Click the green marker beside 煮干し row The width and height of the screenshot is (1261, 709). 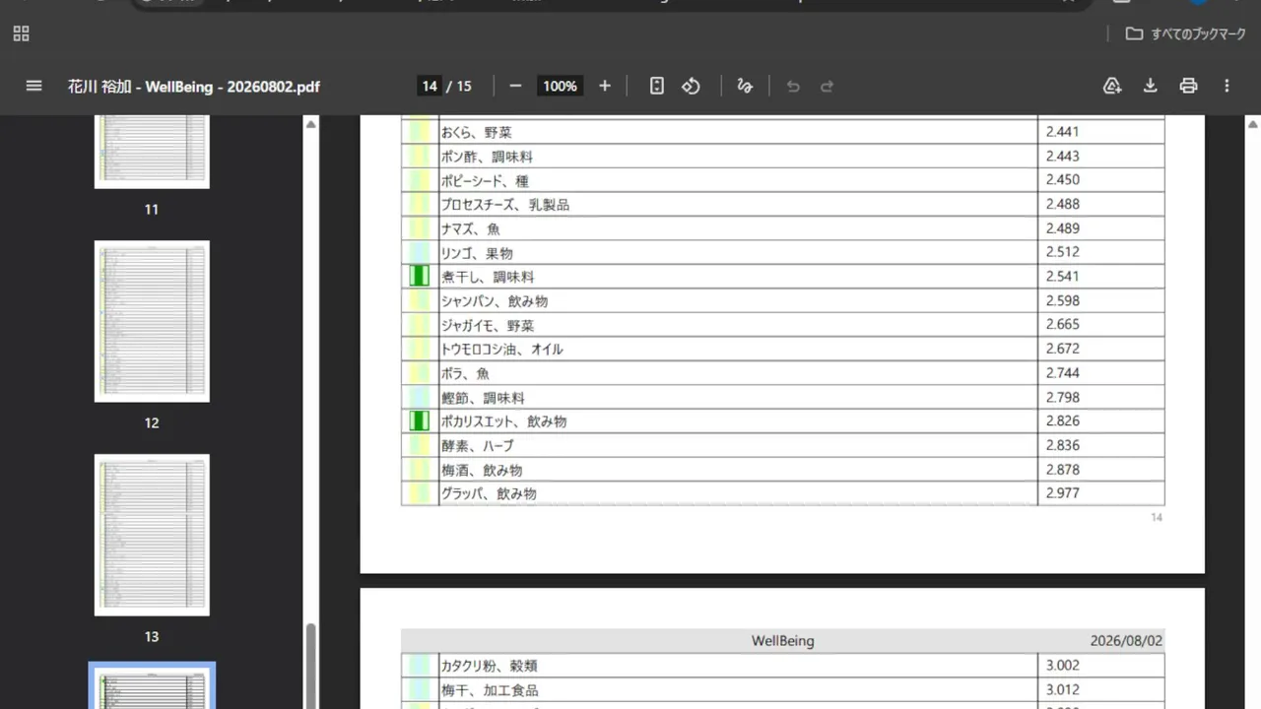pyautogui.click(x=420, y=277)
